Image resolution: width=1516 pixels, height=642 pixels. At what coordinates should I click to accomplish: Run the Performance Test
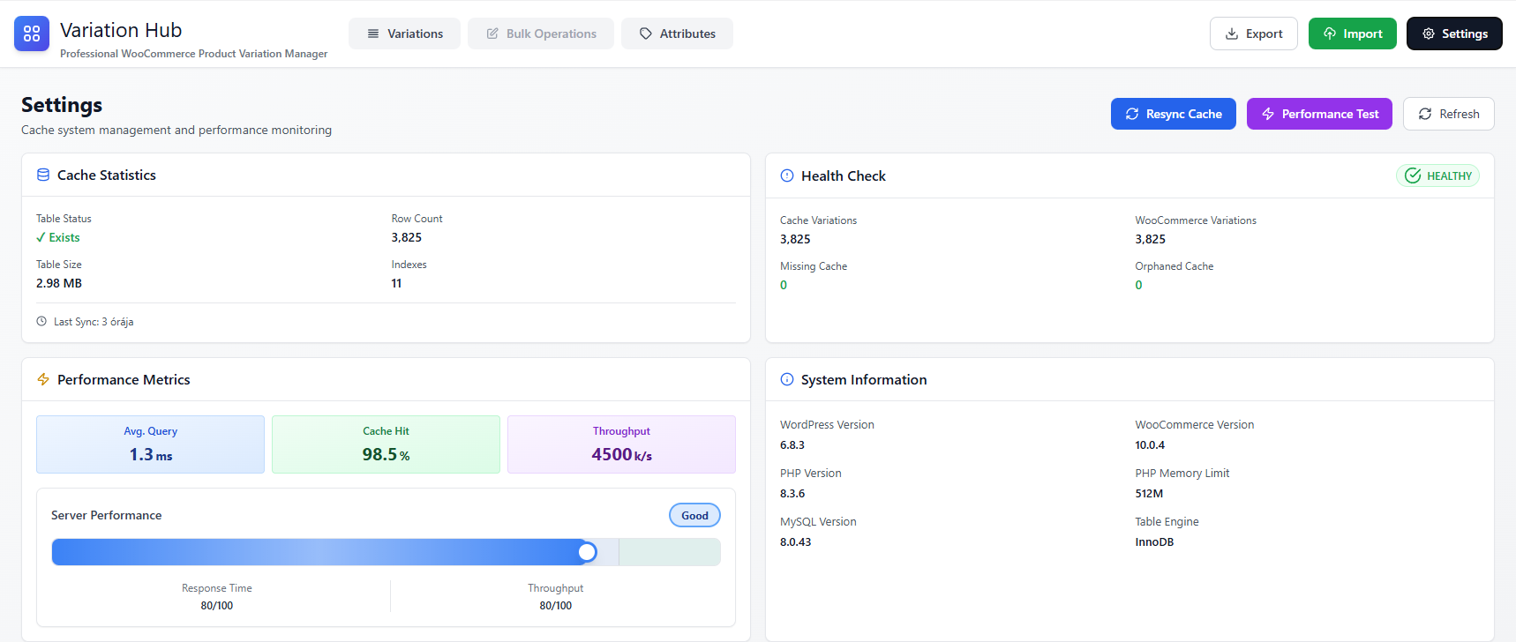point(1318,114)
